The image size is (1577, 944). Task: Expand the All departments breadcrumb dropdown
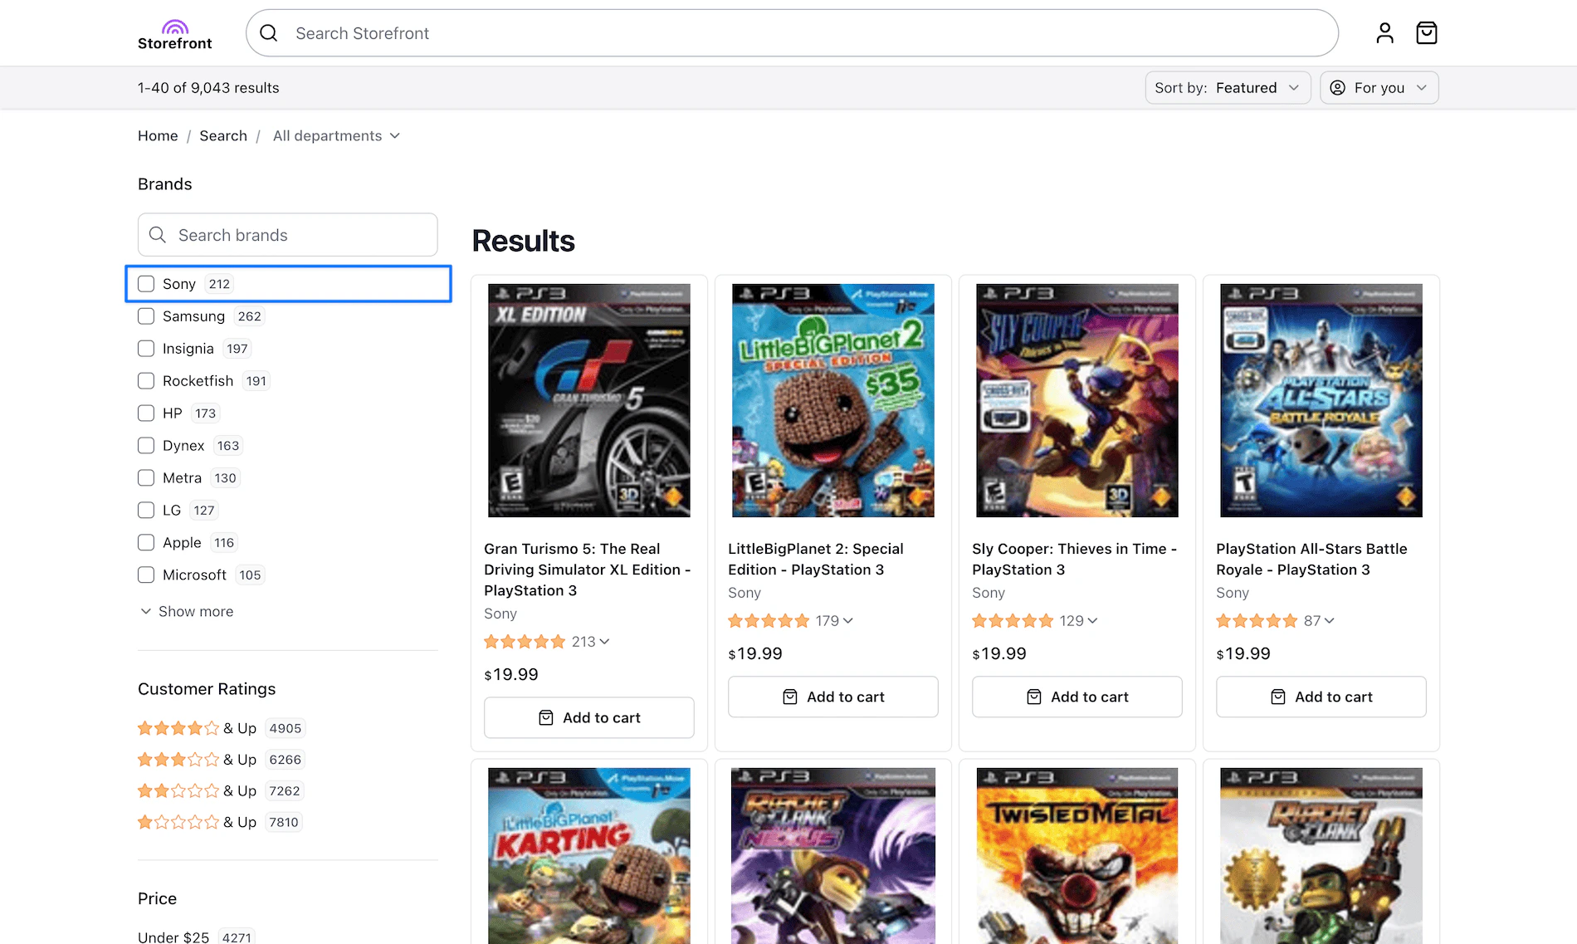335,135
